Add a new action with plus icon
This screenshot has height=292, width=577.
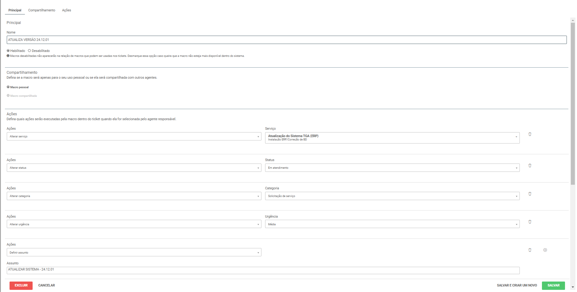[545, 250]
